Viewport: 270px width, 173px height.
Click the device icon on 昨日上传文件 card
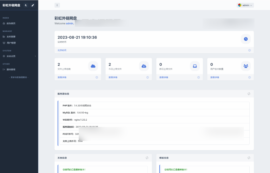(x=195, y=66)
